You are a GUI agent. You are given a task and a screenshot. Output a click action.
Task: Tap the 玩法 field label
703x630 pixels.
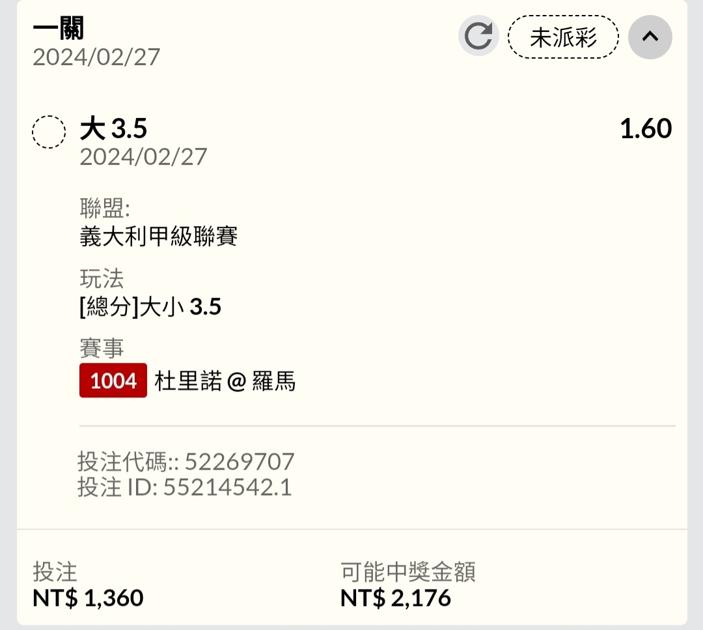point(102,279)
